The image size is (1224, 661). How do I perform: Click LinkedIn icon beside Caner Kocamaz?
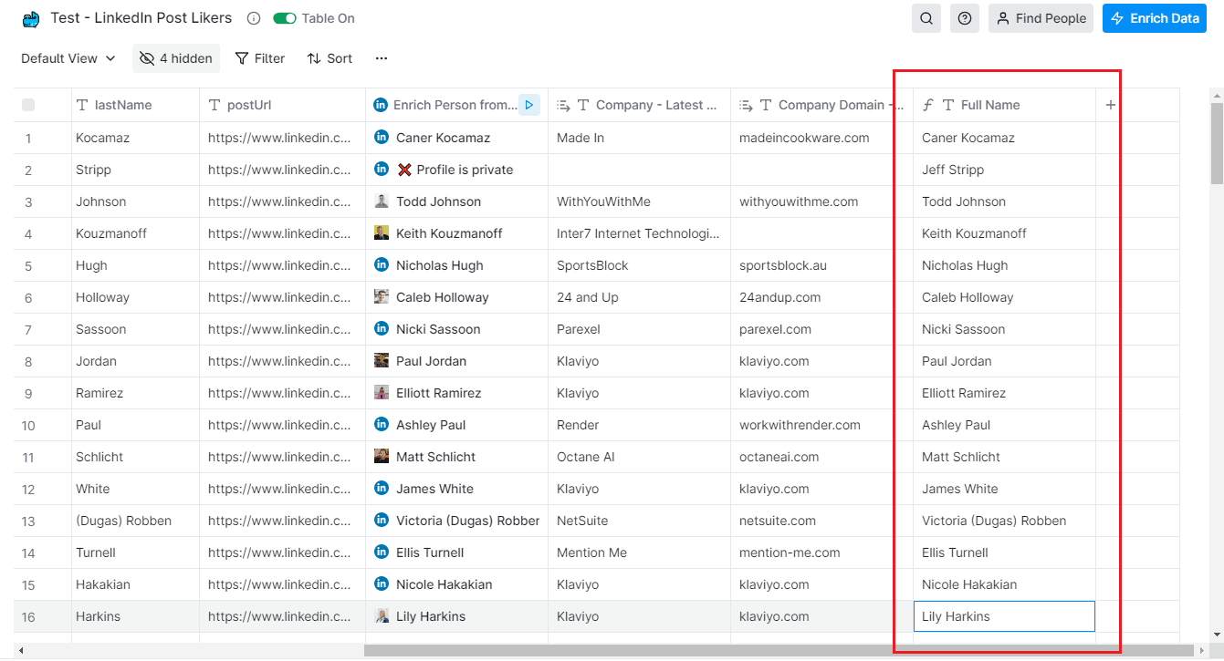(x=382, y=138)
